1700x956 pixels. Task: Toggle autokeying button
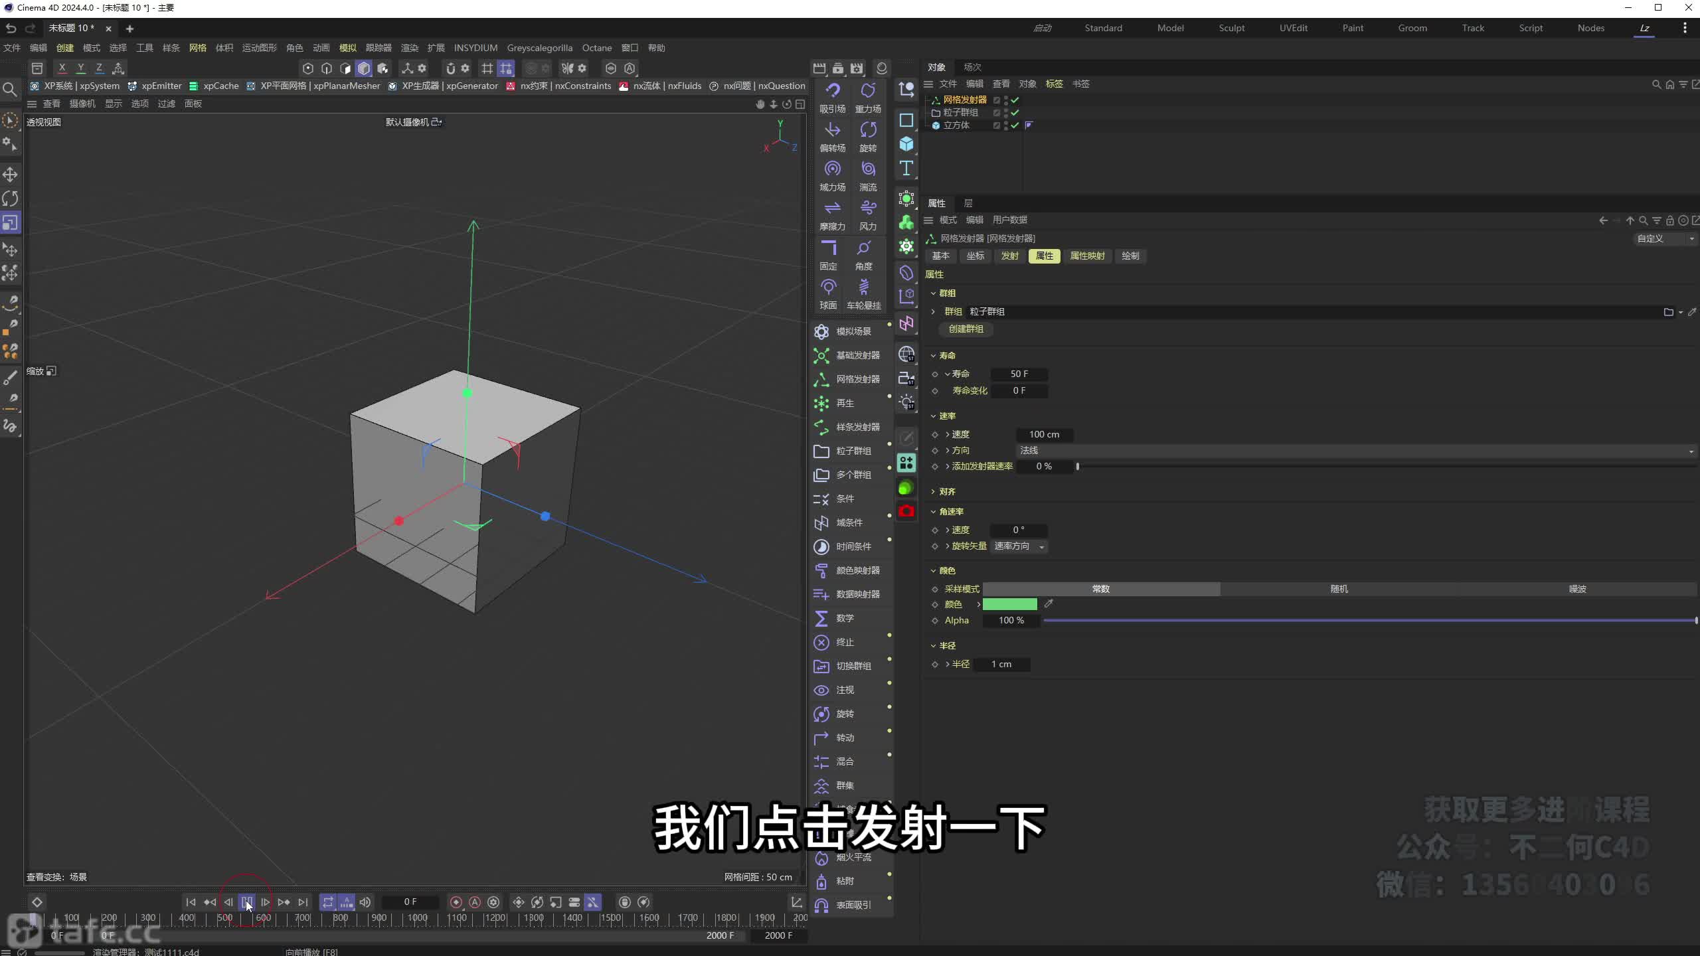point(475,902)
